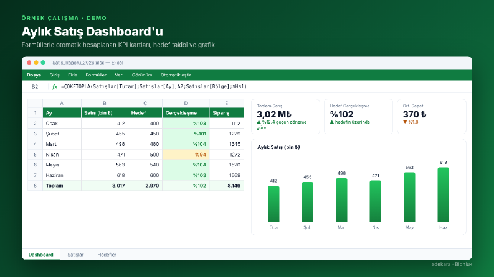Click the Haziran orders cell 1669
This screenshot has height=277, width=494.
[227, 175]
